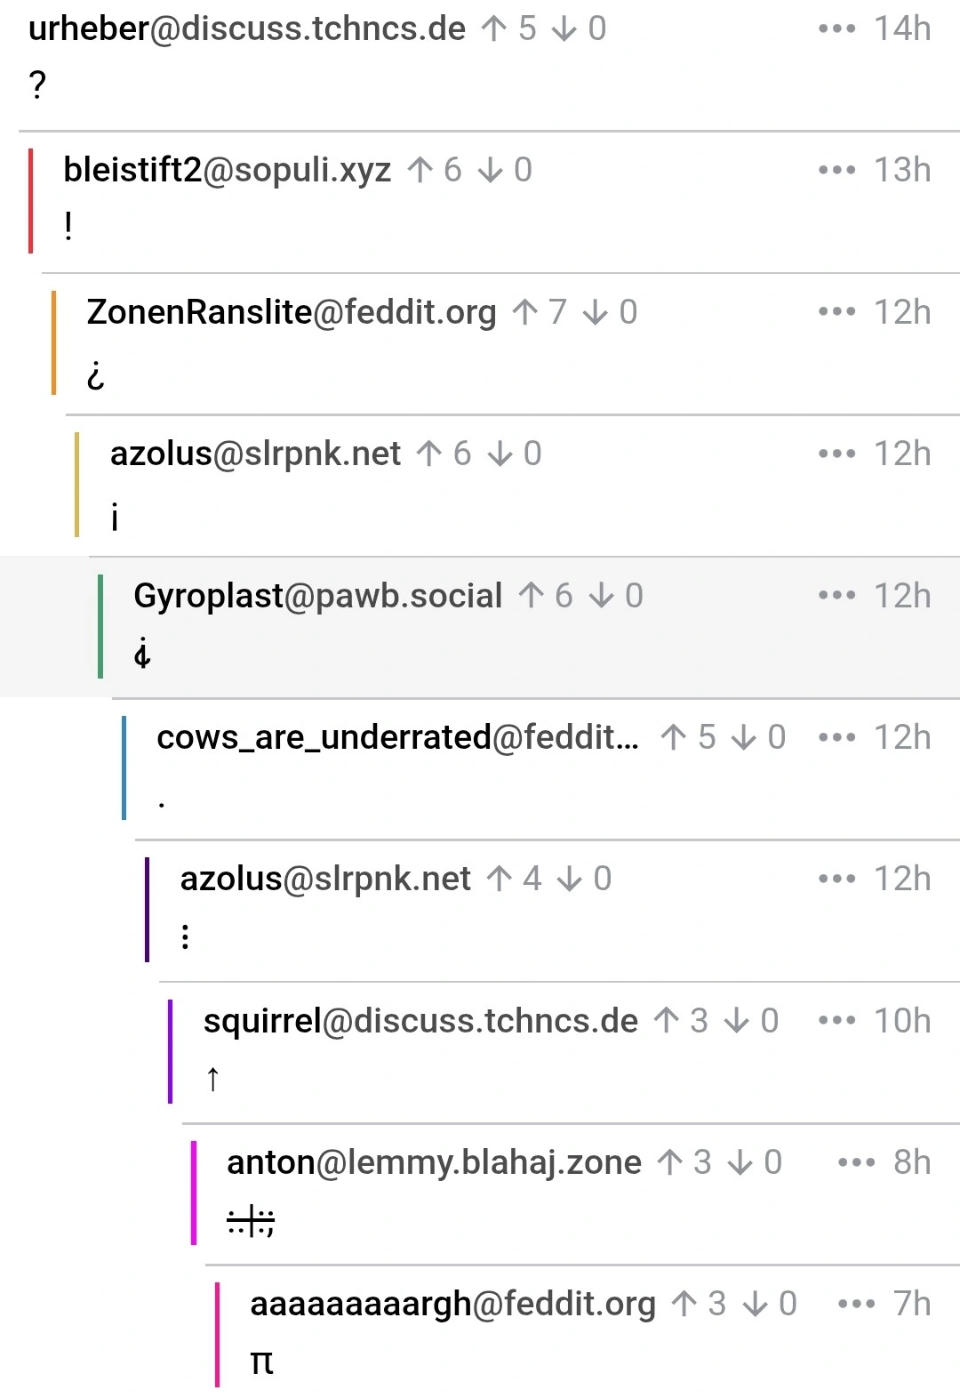Upvote urheber's top comment
Screen dimensions: 960x1398
pos(494,28)
